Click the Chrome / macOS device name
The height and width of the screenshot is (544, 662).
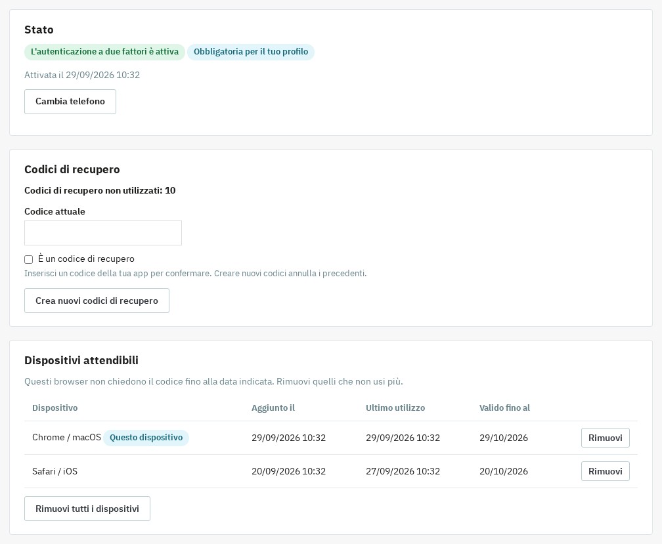click(67, 437)
